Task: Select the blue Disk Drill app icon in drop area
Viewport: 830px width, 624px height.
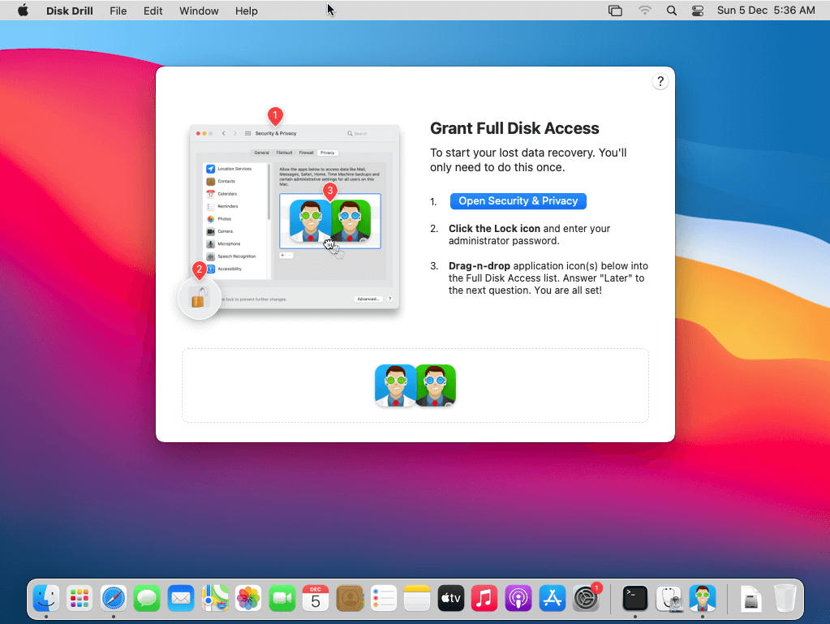Action: (x=395, y=385)
